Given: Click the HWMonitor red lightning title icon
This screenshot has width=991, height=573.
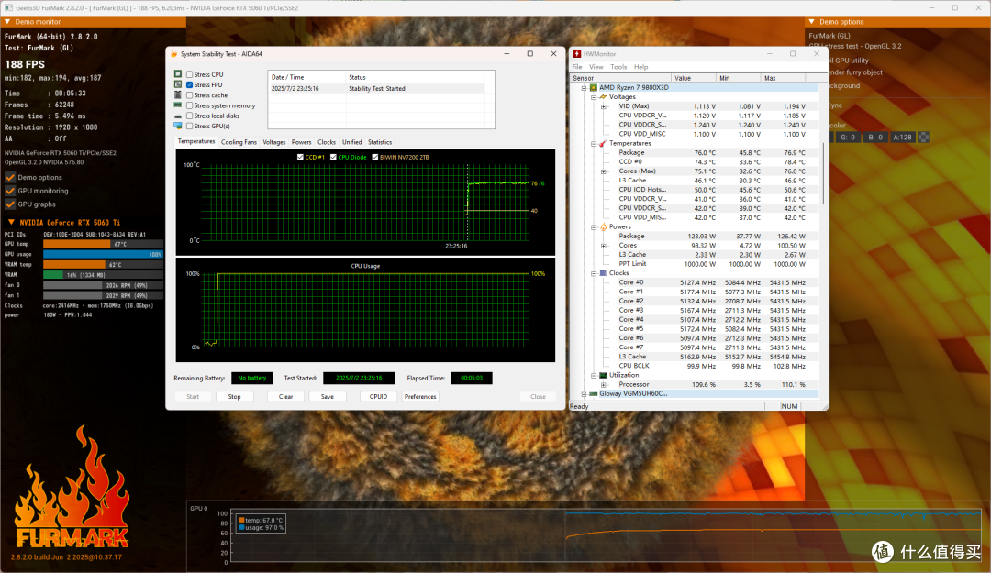Looking at the screenshot, I should coord(576,54).
